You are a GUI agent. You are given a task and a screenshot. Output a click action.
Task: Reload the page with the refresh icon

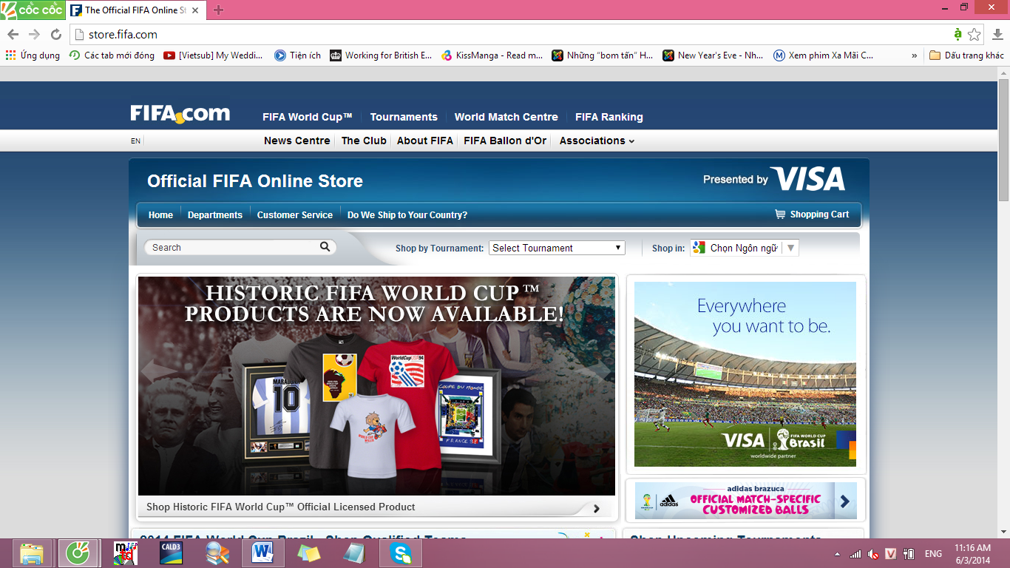click(55, 35)
